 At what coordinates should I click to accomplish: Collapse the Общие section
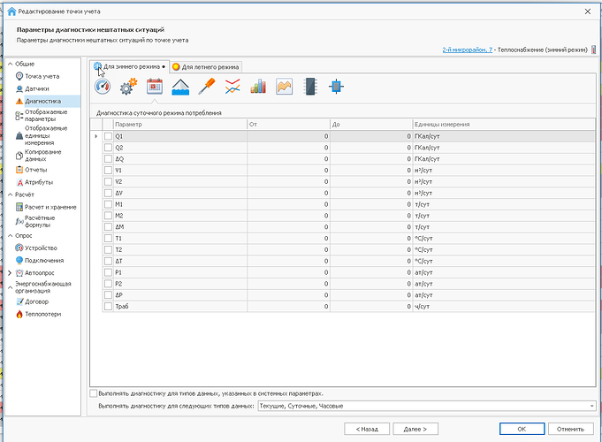coord(10,64)
